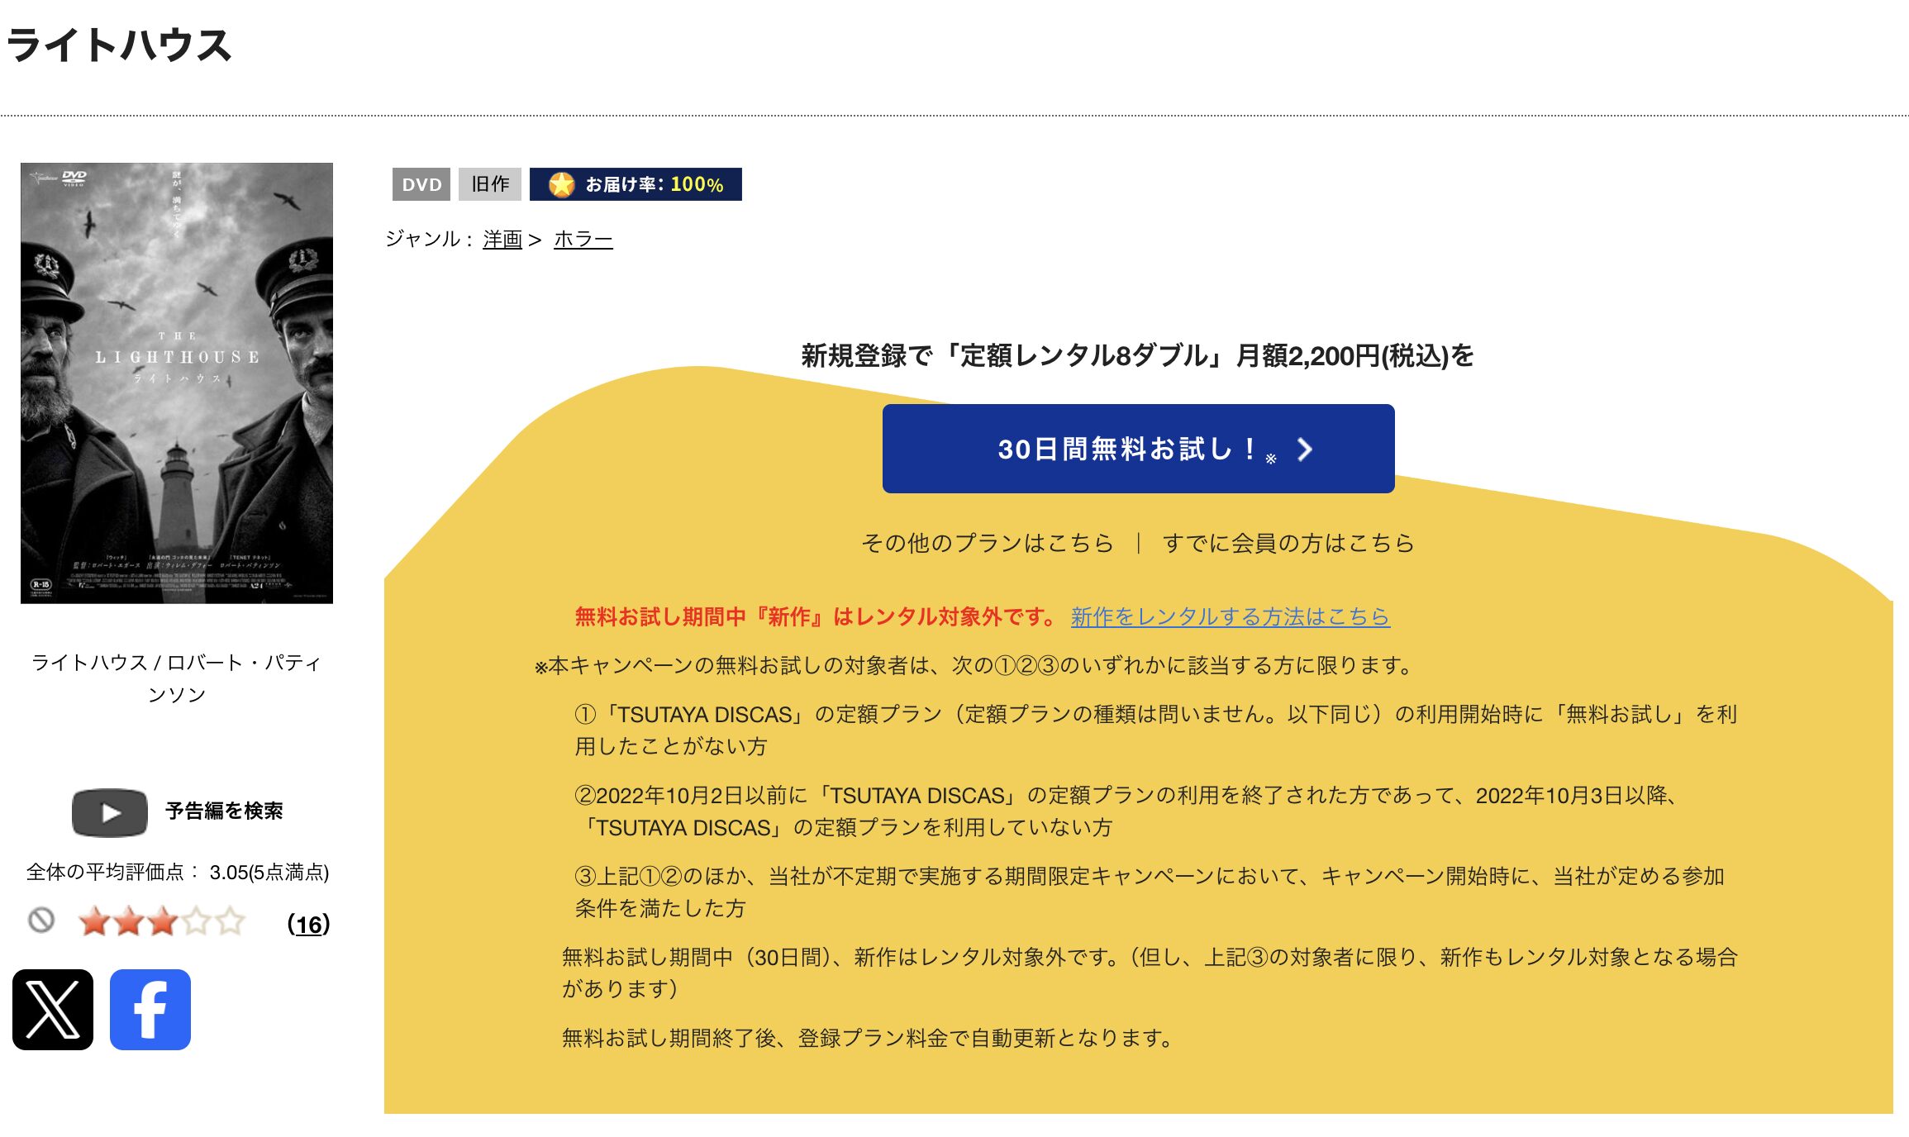The width and height of the screenshot is (1909, 1137).
Task: Click the DVD format badge
Action: click(421, 184)
